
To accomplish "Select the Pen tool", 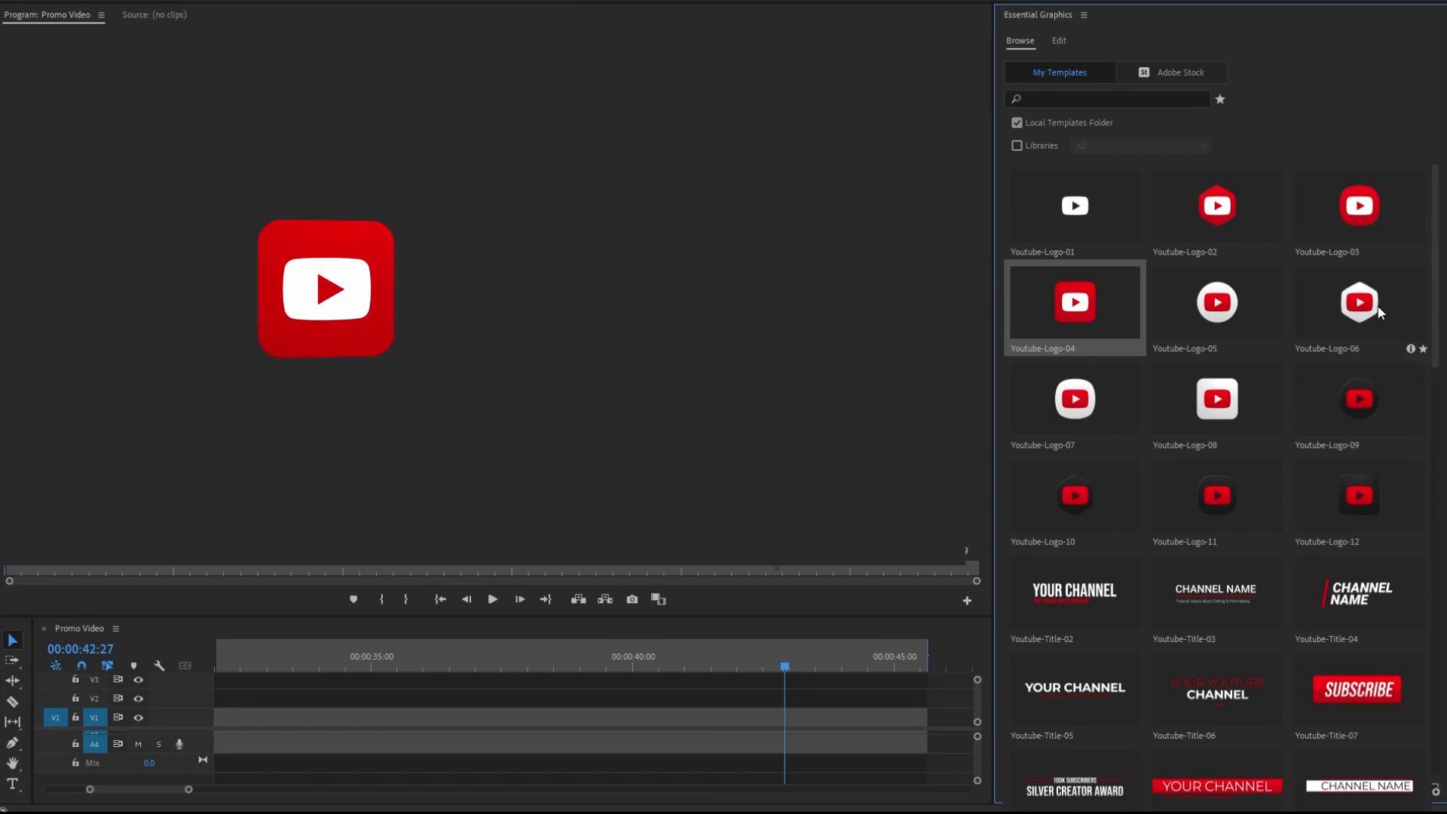I will [x=13, y=743].
